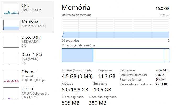Click the Disco 0 (F:) graph thumbnail

(11, 41)
